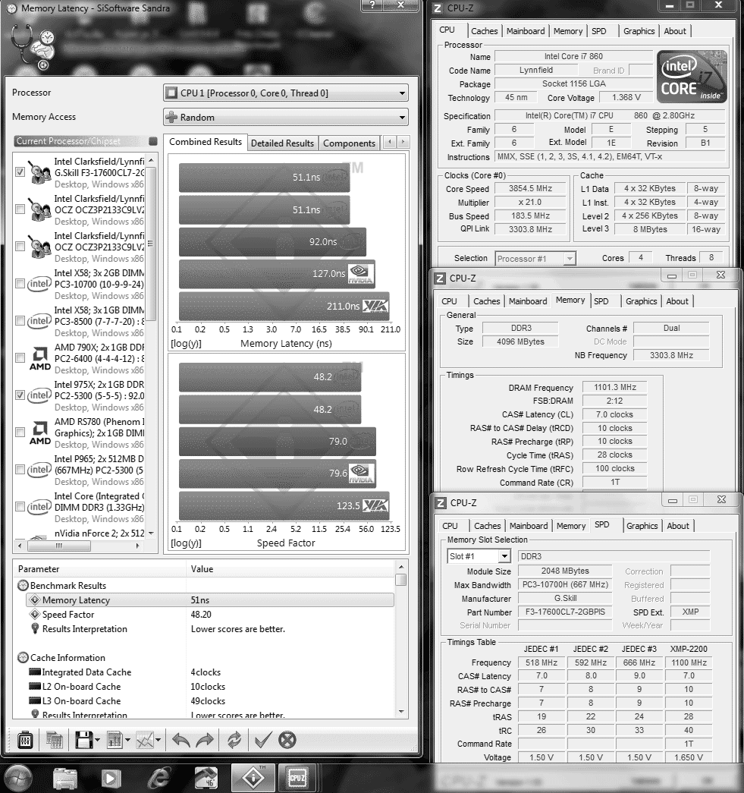The width and height of the screenshot is (744, 793).
Task: Click the VIA logo on the 211.0ns bar
Action: tap(376, 306)
